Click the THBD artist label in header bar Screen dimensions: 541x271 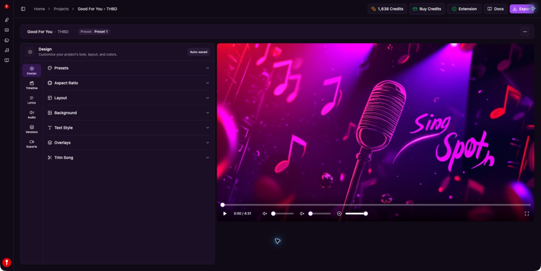[63, 32]
